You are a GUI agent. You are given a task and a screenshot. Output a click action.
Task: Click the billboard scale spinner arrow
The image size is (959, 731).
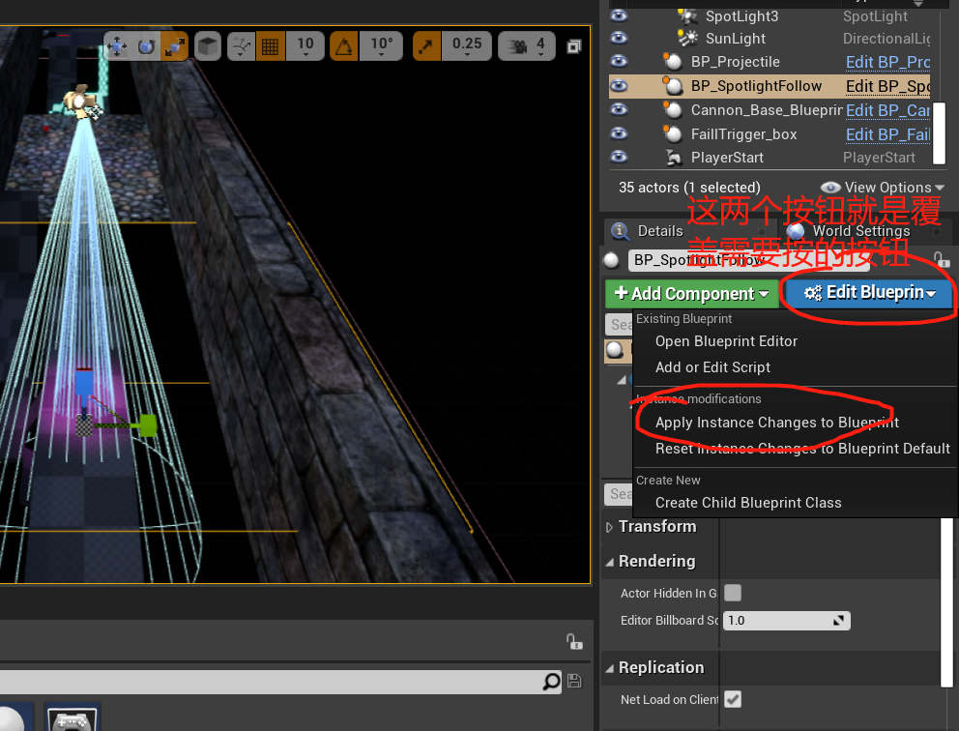tap(838, 620)
